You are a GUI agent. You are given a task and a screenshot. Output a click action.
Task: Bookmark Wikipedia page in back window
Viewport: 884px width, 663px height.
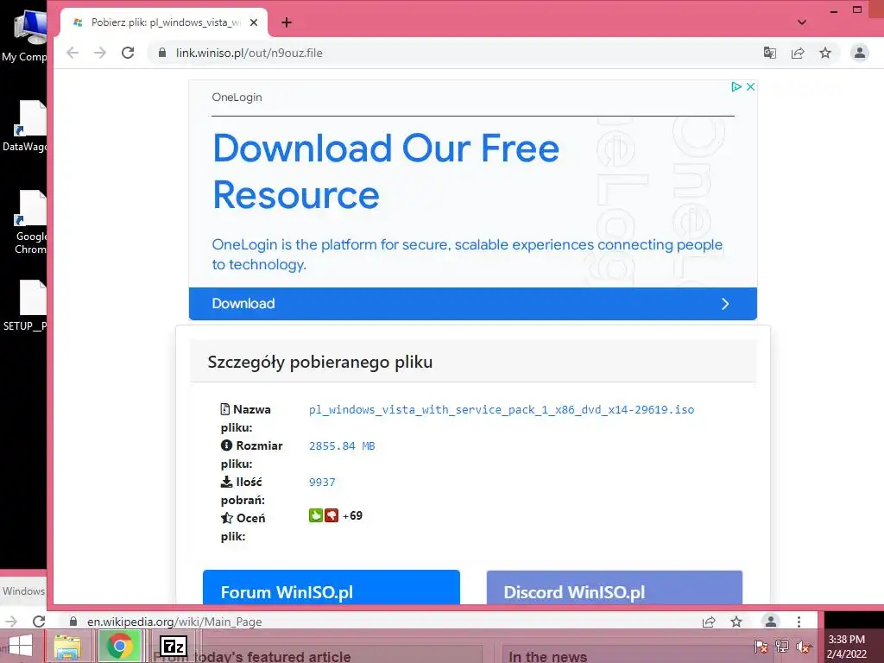(736, 622)
